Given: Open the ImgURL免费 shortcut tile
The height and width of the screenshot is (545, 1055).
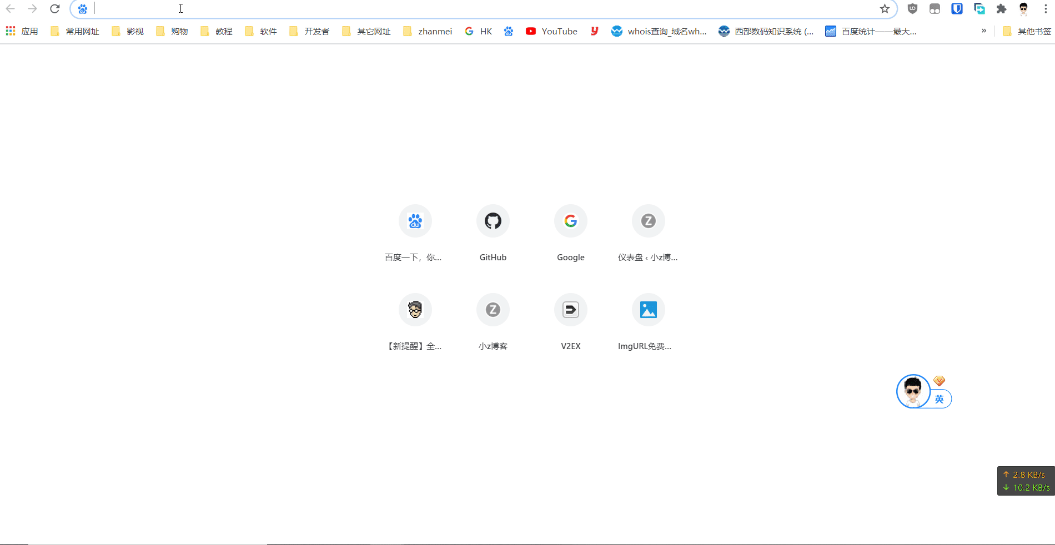Looking at the screenshot, I should pyautogui.click(x=648, y=310).
